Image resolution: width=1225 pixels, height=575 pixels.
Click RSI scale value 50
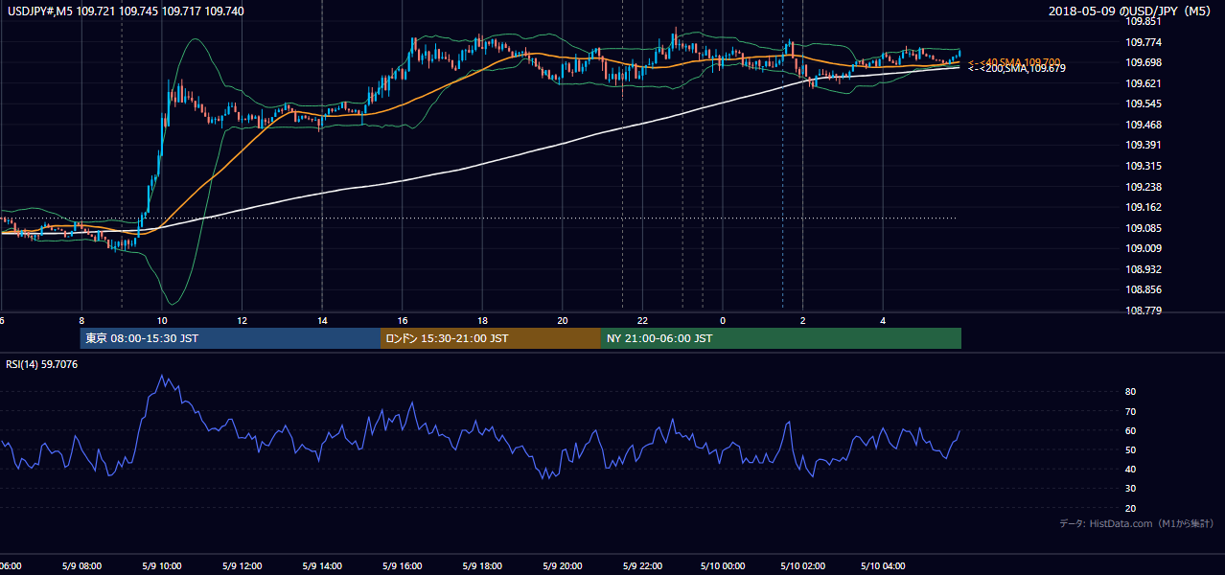(x=1131, y=449)
